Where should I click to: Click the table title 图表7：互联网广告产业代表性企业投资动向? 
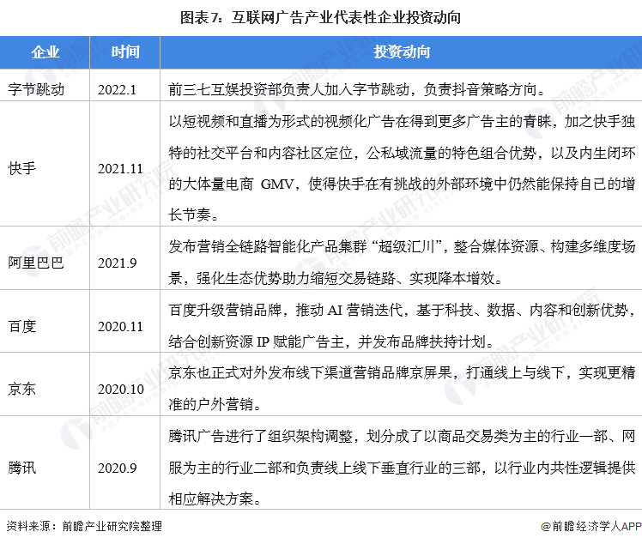tap(321, 18)
